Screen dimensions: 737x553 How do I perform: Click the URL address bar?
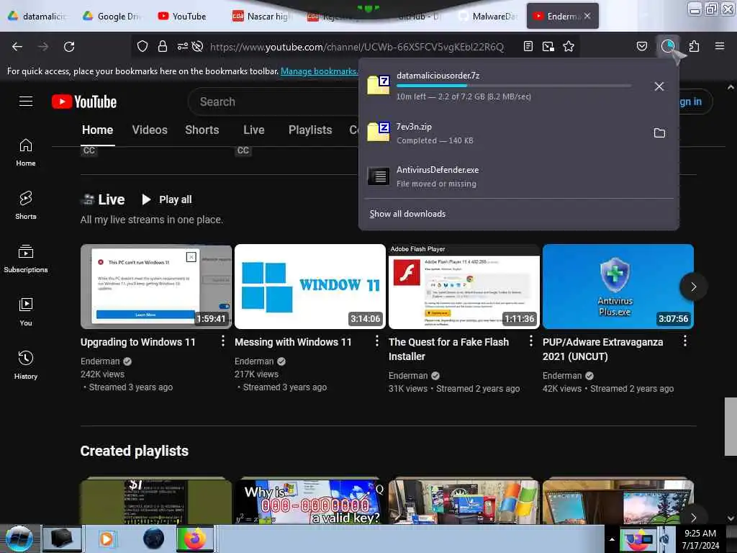[x=357, y=47]
